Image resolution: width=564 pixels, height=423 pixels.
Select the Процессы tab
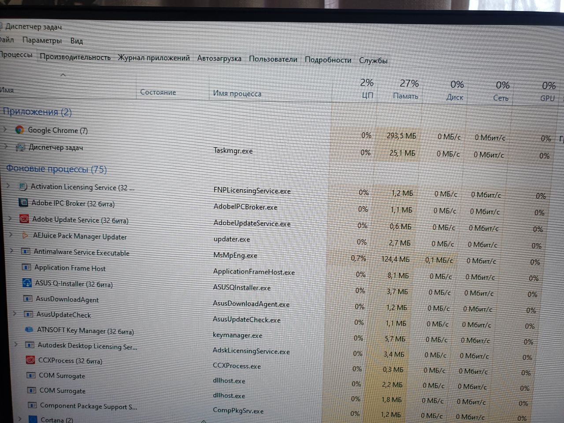(x=16, y=55)
